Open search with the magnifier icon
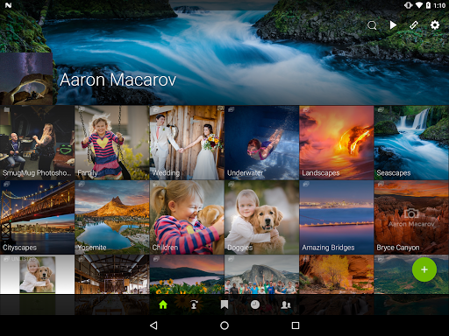Viewport: 449px width, 336px height. click(x=372, y=25)
